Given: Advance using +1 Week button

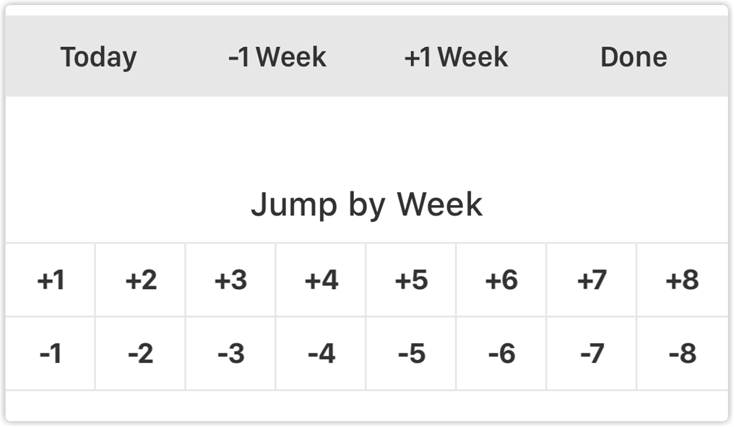Looking at the screenshot, I should (456, 57).
